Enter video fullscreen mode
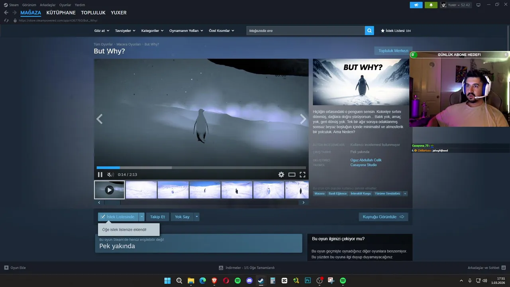The width and height of the screenshot is (510, 287). 302,175
